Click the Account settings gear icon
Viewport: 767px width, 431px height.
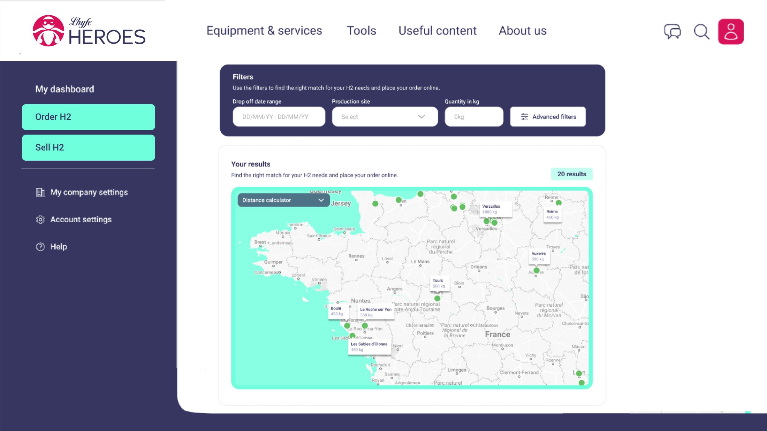(x=40, y=220)
